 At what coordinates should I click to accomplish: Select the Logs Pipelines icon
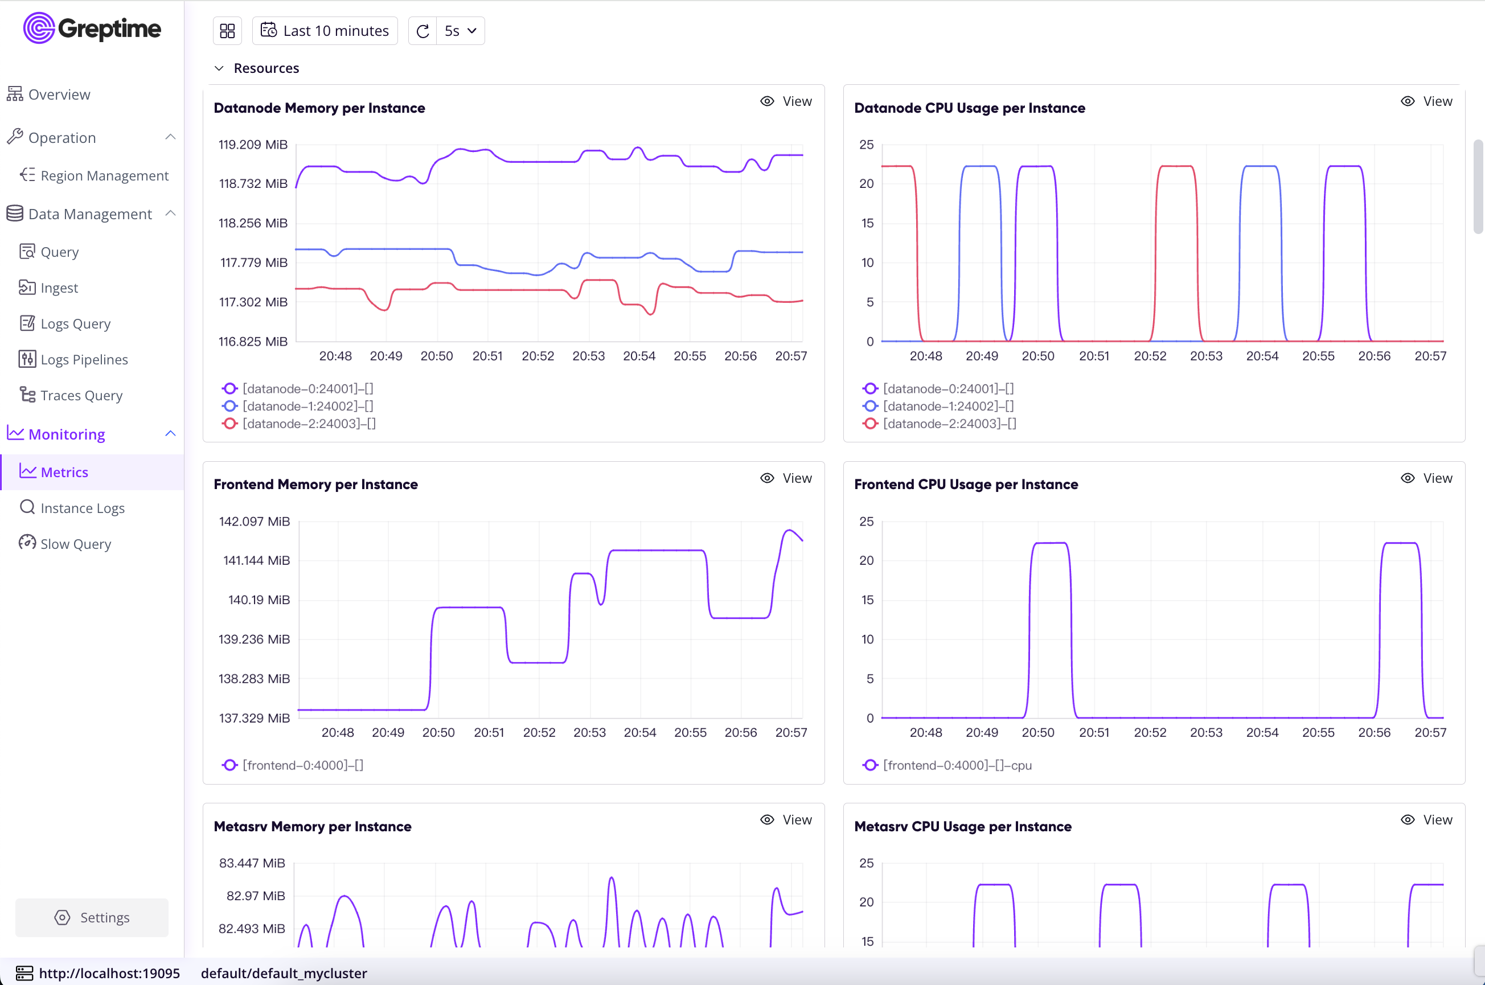pyautogui.click(x=28, y=359)
